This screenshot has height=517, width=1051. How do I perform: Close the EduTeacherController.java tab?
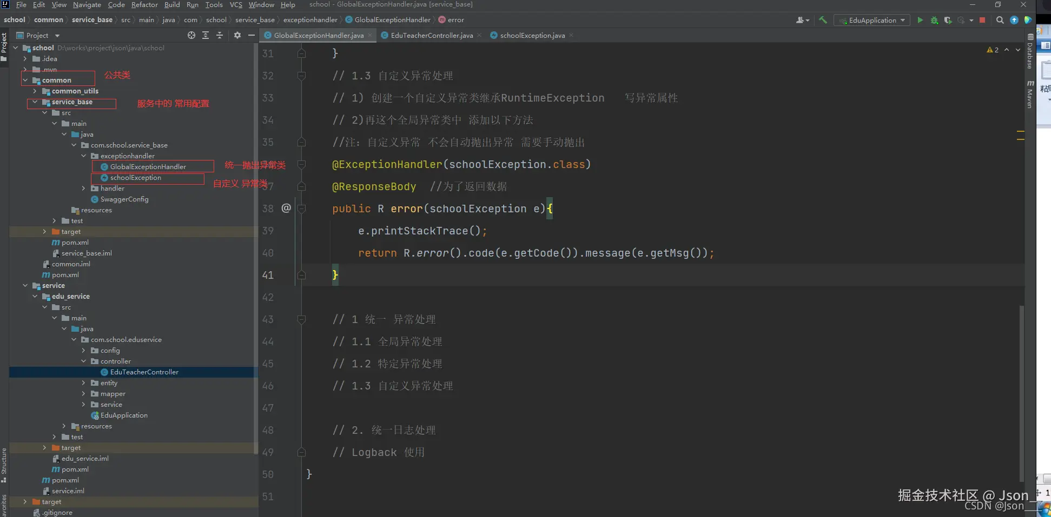pyautogui.click(x=479, y=35)
